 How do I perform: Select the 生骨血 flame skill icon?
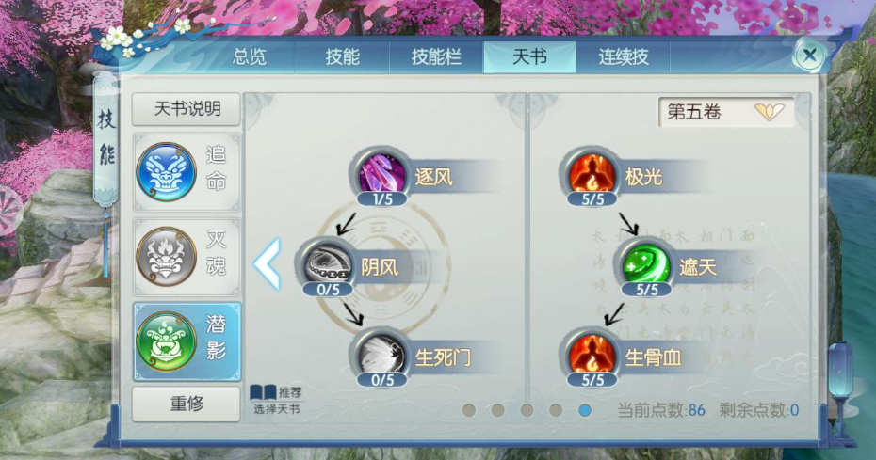pyautogui.click(x=592, y=355)
